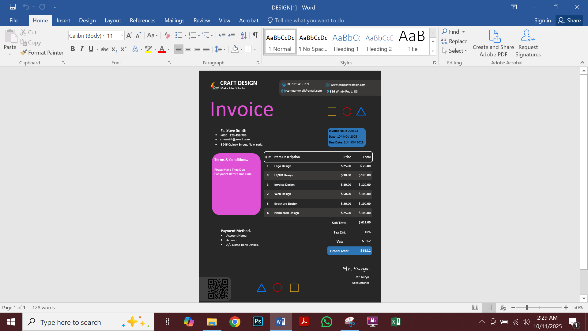588x331 pixels.
Task: Click the Save icon in the title bar
Action: (13, 7)
